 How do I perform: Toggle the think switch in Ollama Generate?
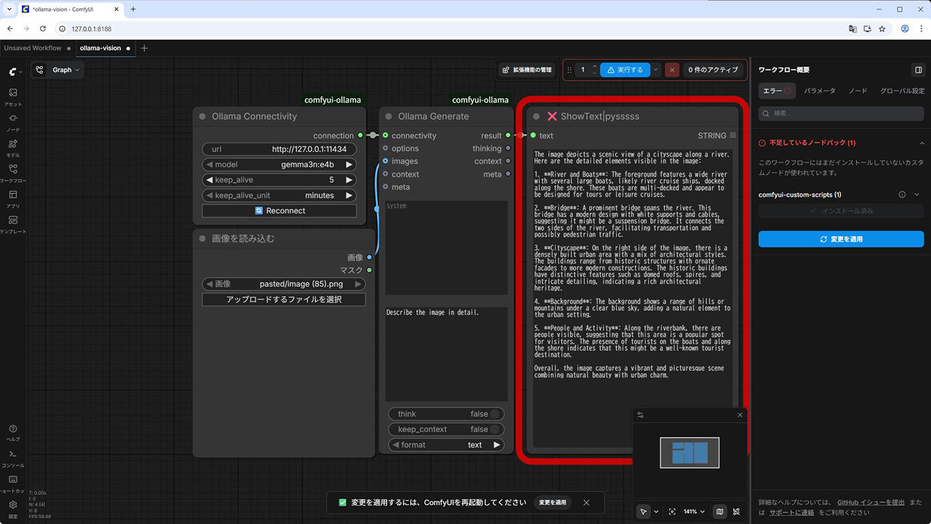point(495,414)
